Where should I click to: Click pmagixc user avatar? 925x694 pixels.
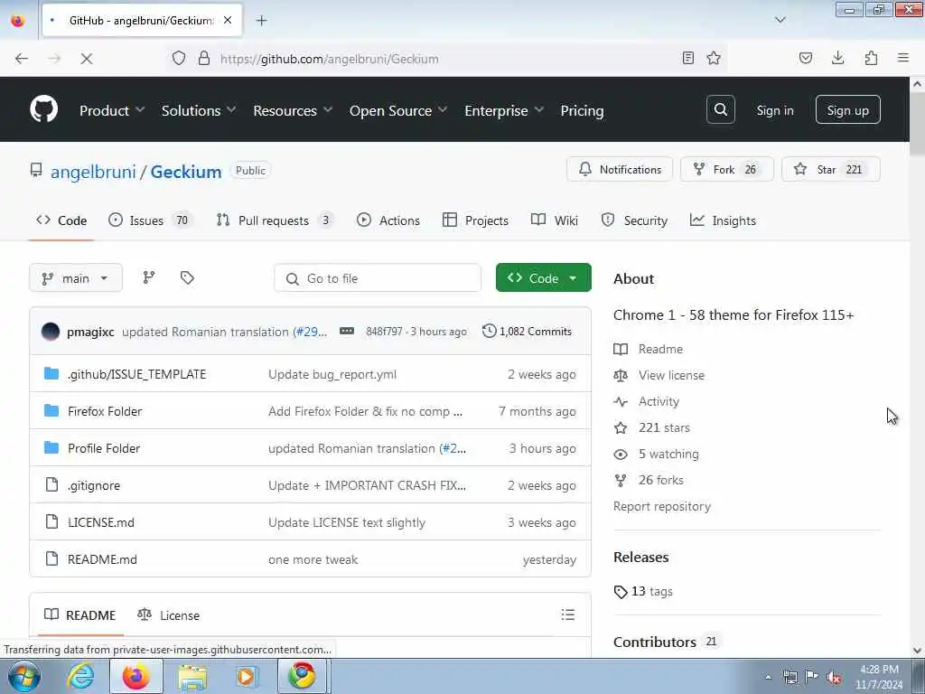[x=51, y=332]
